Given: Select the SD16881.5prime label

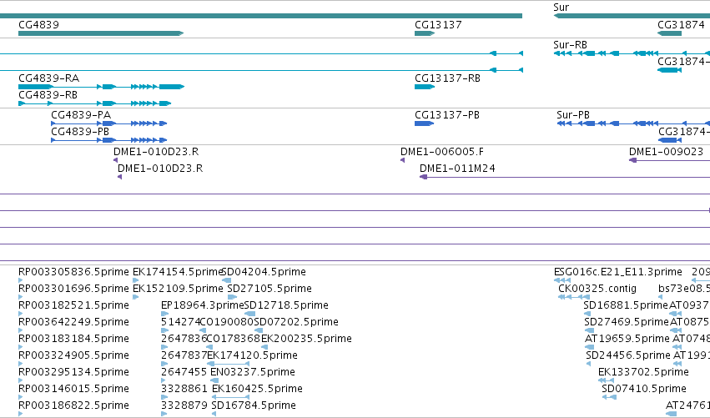Looking at the screenshot, I should click(x=626, y=305).
